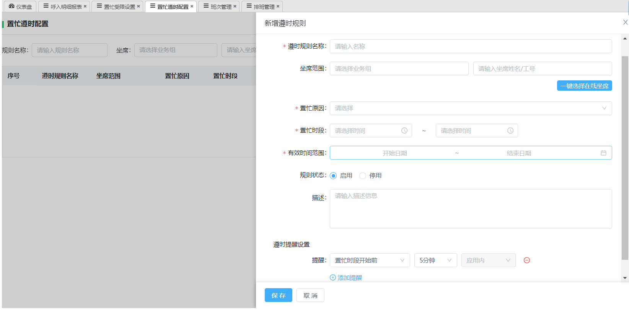Image resolution: width=629 pixels, height=318 pixels.
Task: Close the 置忙遵时配置 tab via its x
Action: click(192, 7)
